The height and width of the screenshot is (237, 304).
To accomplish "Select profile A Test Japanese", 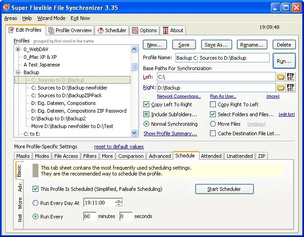I will coord(42,65).
